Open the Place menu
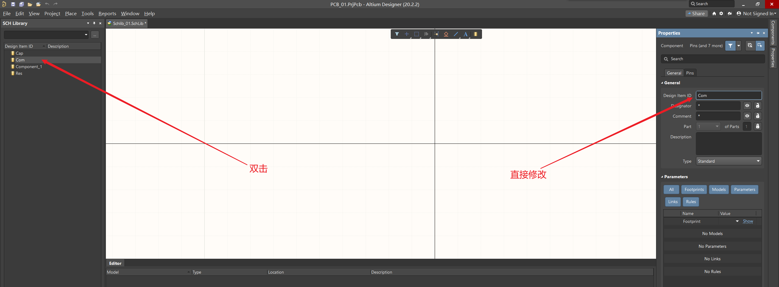The width and height of the screenshot is (779, 287). (71, 13)
